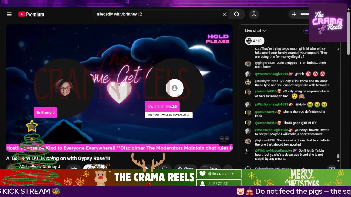Expand the Live chat dropdown
This screenshot has height=197, width=351.
255,31
